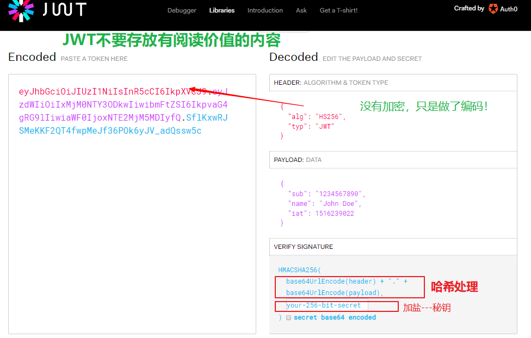The height and width of the screenshot is (338, 531).
Task: Click the Decoded section title
Action: click(x=294, y=57)
